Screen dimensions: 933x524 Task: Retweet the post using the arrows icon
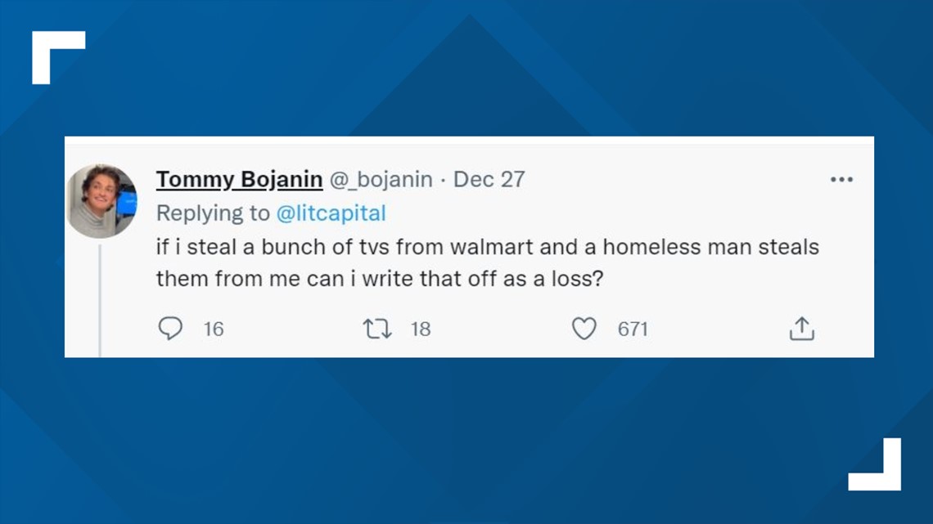point(377,329)
